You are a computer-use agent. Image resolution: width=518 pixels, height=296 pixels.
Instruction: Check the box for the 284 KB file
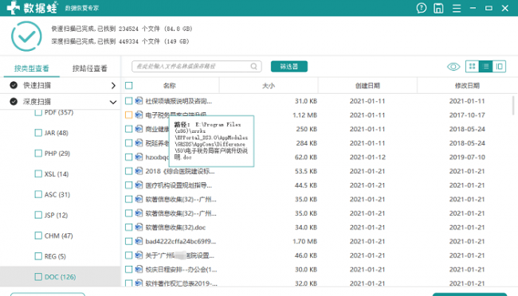129,143
